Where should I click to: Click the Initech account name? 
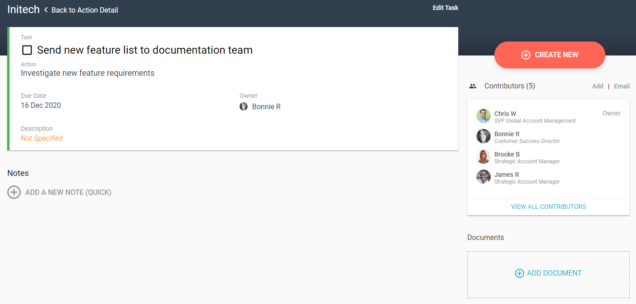click(x=23, y=9)
